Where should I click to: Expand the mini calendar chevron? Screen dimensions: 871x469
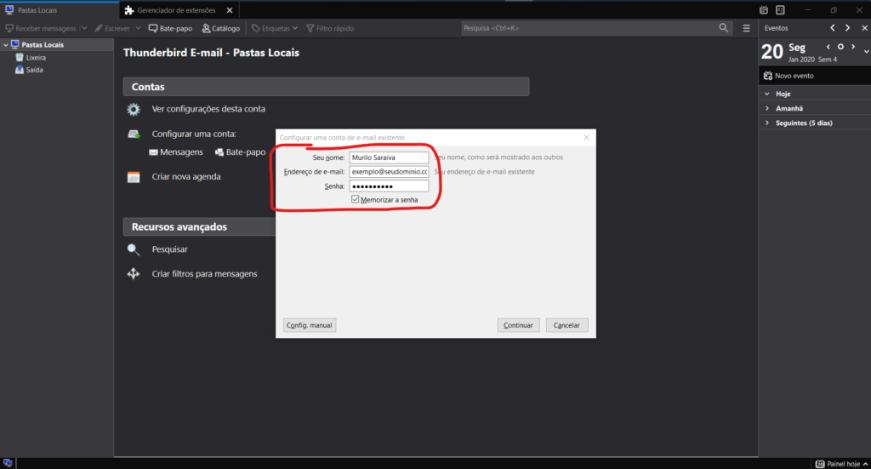click(x=866, y=52)
